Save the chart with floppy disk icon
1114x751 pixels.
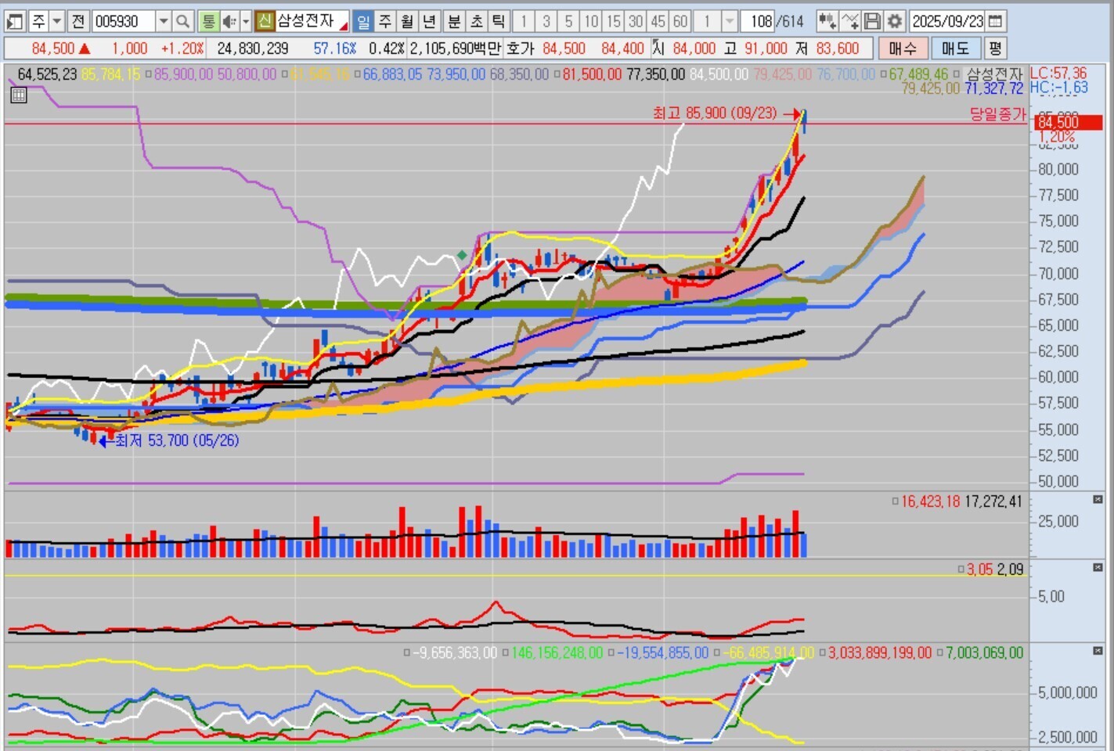(872, 21)
